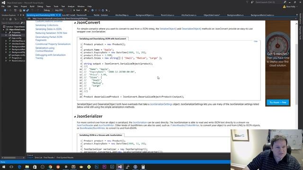Click the refresh icon in the toolbar

[x=103, y=10]
